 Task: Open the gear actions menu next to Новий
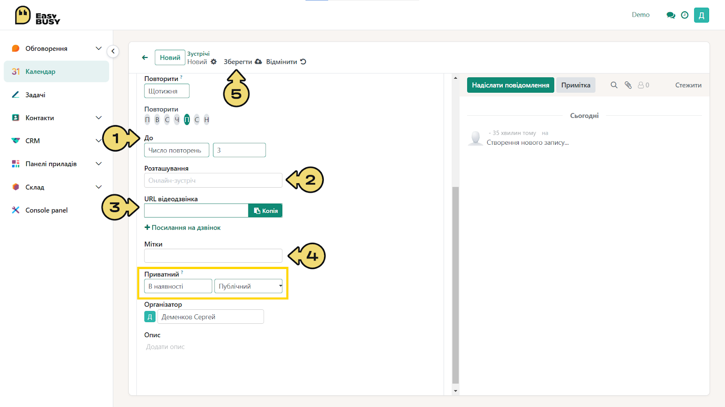point(214,62)
